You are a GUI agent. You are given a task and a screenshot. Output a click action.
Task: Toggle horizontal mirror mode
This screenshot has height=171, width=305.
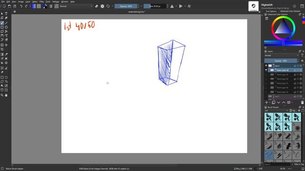point(172,6)
